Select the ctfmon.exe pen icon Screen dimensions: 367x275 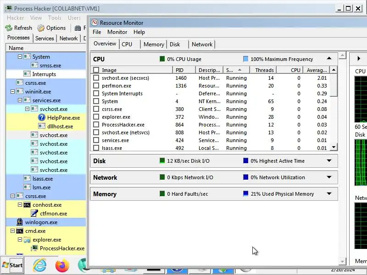click(34, 213)
